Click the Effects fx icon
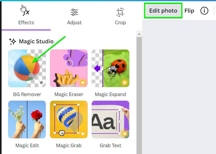This screenshot has height=154, width=216. [26, 12]
